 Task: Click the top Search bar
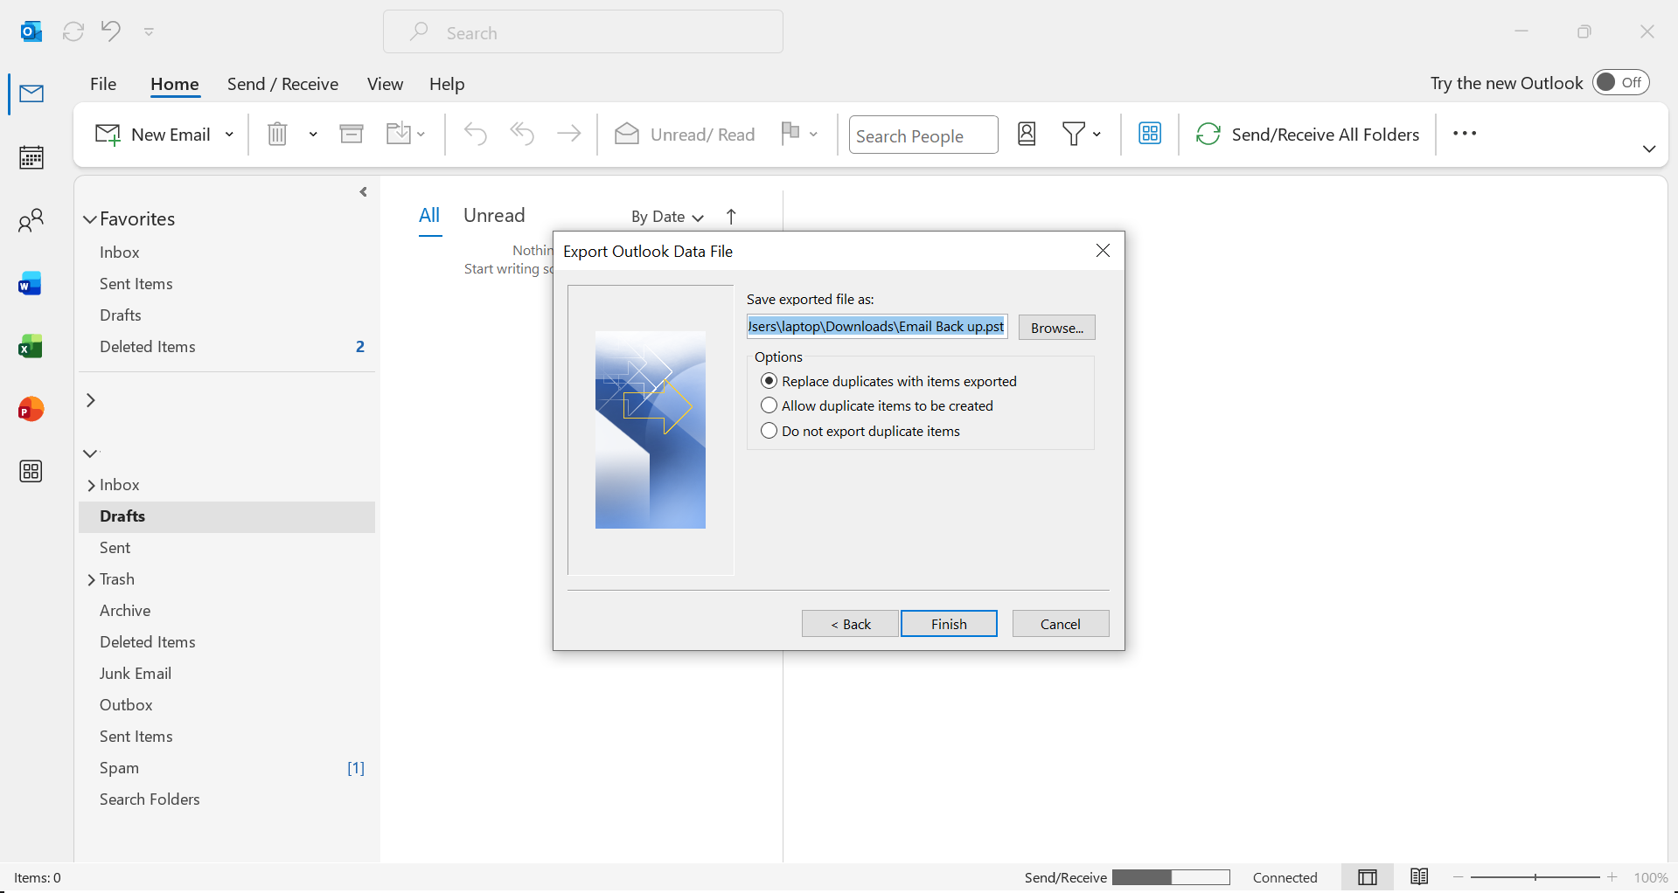[x=583, y=32]
